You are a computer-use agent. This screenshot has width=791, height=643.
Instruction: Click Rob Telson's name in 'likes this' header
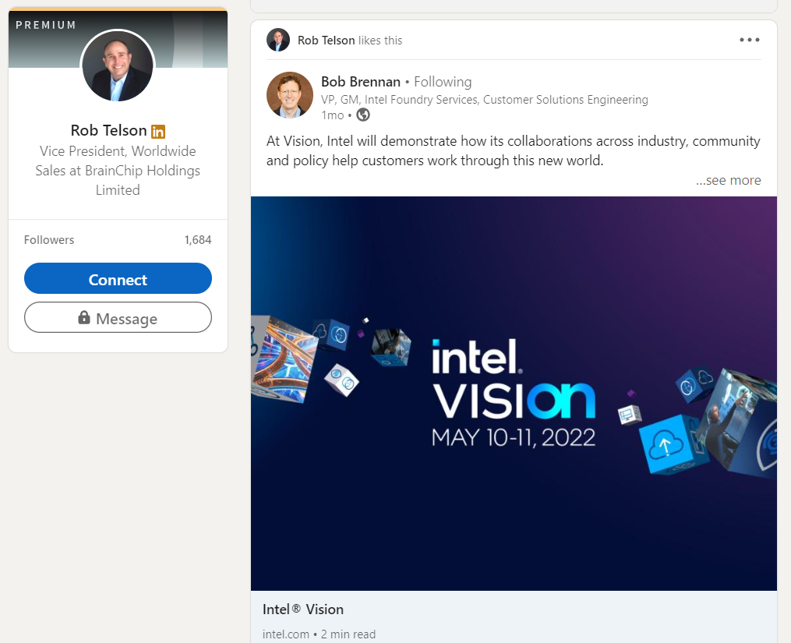pos(327,41)
